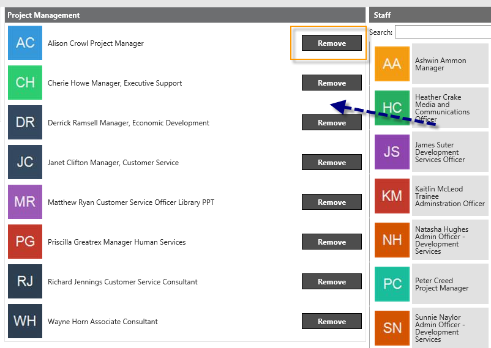Screen dimensions: 491x348
Task: Remove Cherie Howe from the list
Action: pos(332,83)
